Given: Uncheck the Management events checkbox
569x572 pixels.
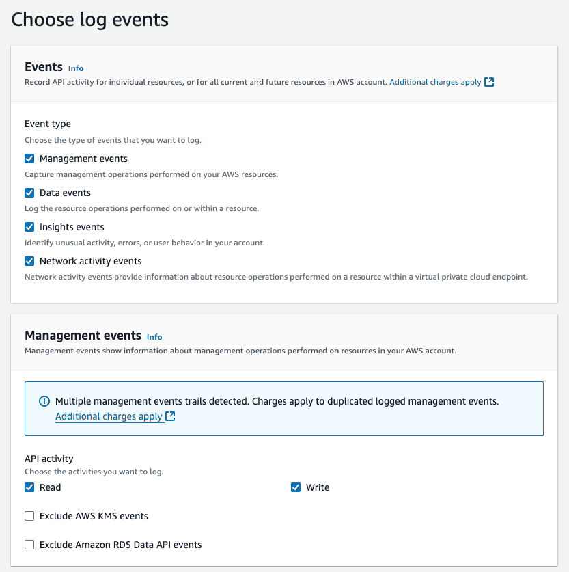Looking at the screenshot, I should 29,158.
